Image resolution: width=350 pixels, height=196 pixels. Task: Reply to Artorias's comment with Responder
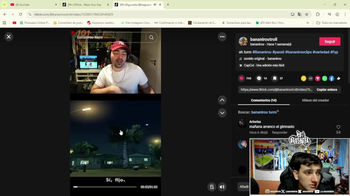coord(279,133)
